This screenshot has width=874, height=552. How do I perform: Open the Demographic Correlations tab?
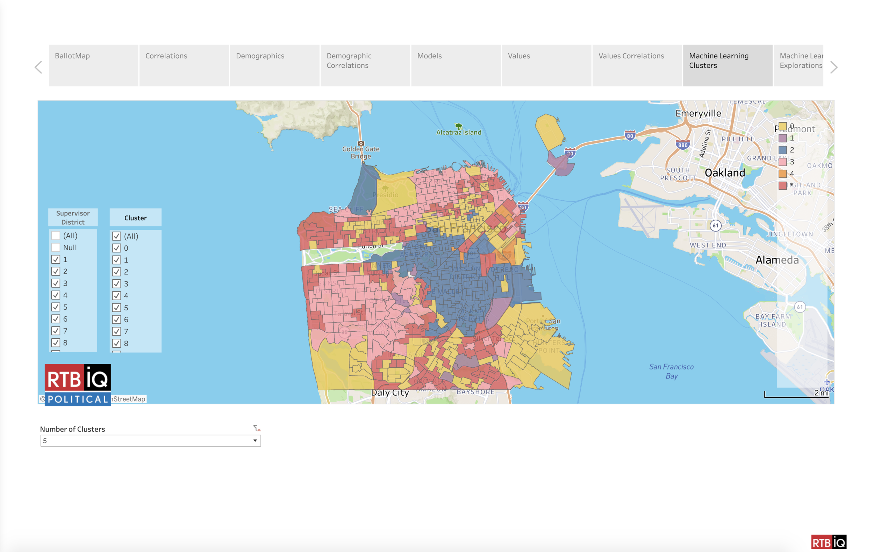[x=365, y=65]
